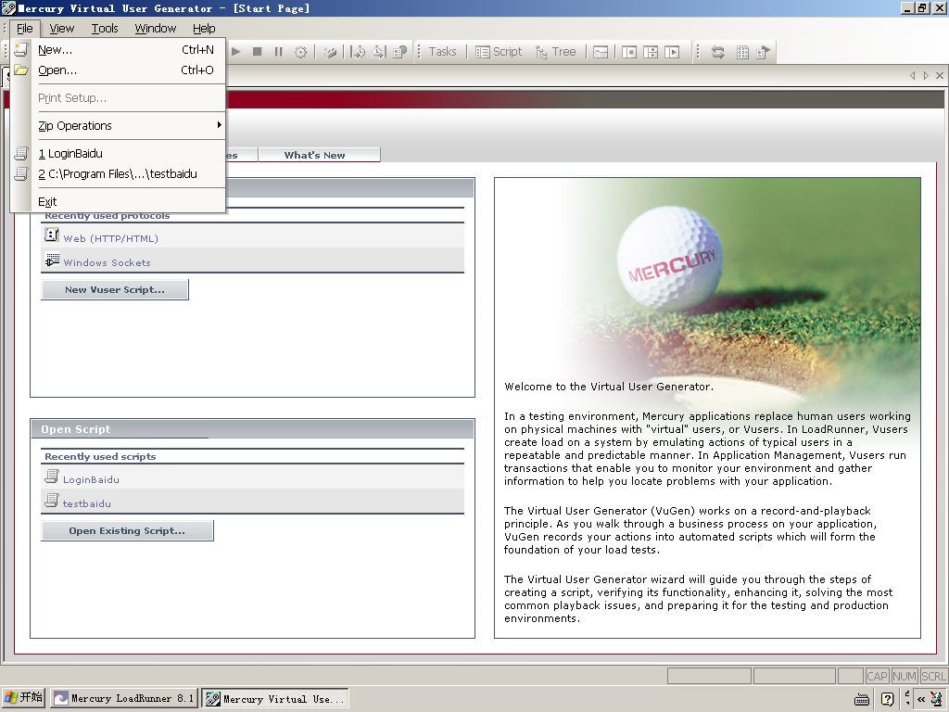The height and width of the screenshot is (712, 949).
Task: Click the Windows Start button
Action: point(23,697)
